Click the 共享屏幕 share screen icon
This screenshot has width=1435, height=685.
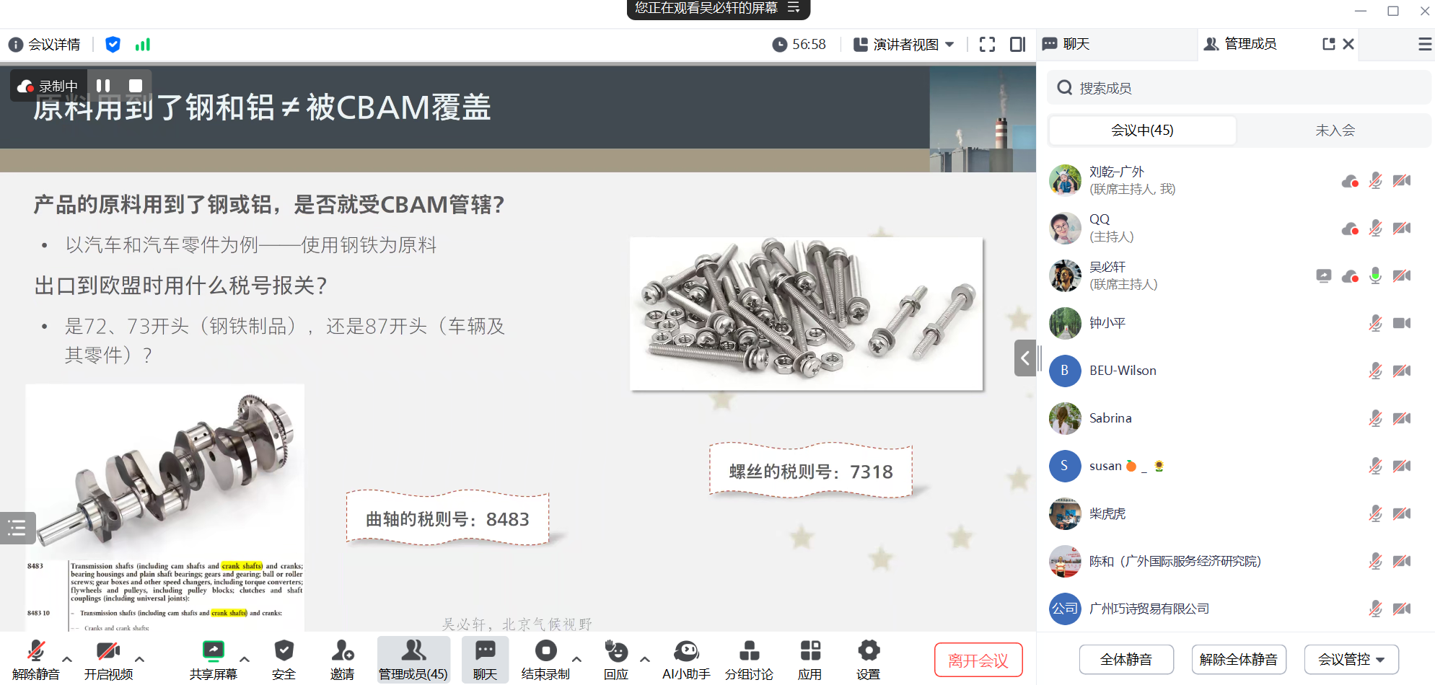click(213, 653)
